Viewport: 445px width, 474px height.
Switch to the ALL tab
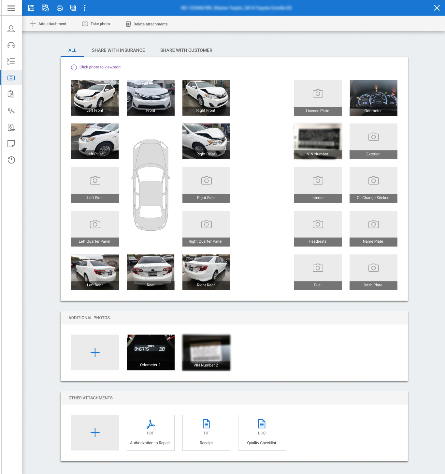[72, 50]
